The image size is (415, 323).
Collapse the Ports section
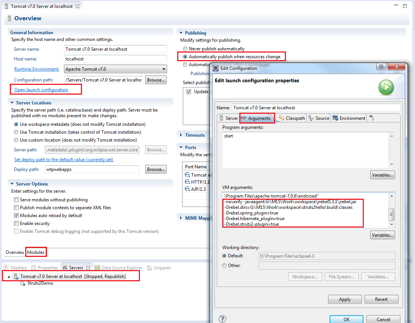pyautogui.click(x=181, y=147)
